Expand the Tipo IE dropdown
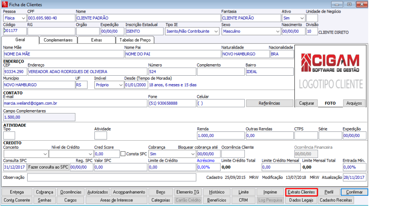This screenshot has height=206, width=413. [216, 31]
